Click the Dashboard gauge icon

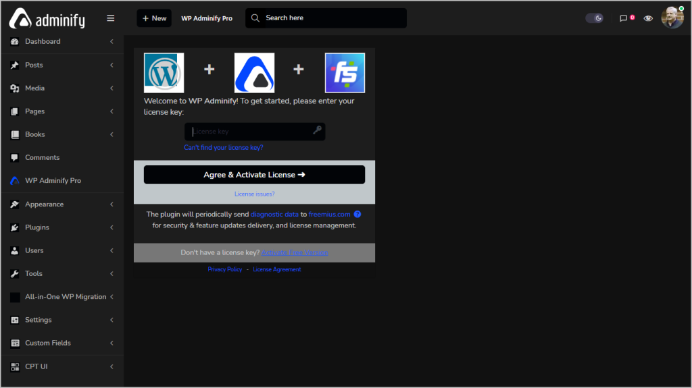pyautogui.click(x=15, y=41)
